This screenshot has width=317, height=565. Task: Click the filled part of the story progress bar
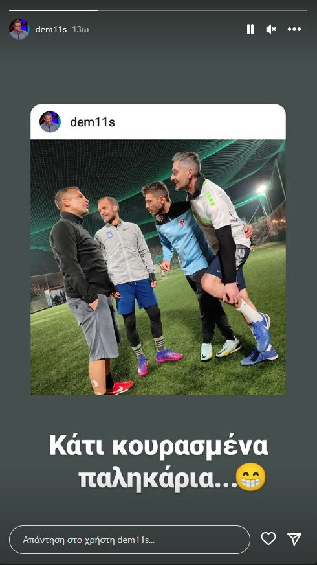(x=54, y=10)
